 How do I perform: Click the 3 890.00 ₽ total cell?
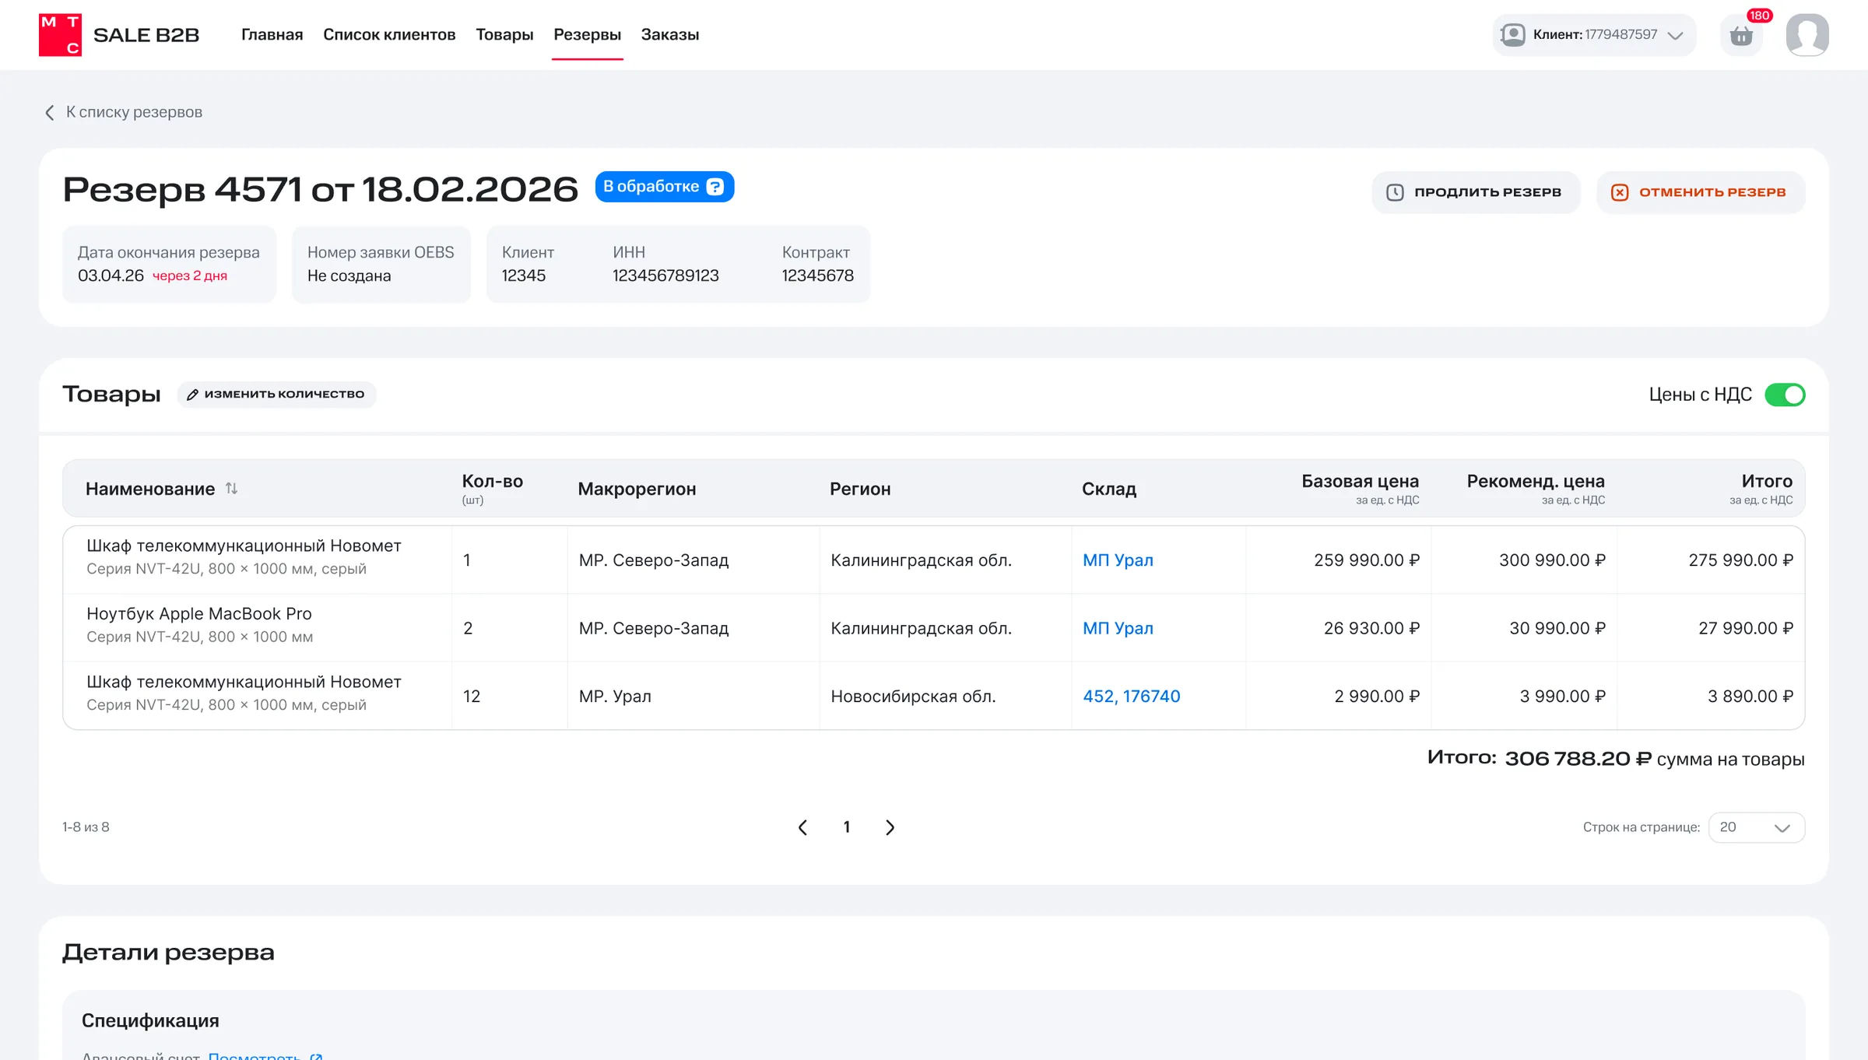[x=1750, y=697]
